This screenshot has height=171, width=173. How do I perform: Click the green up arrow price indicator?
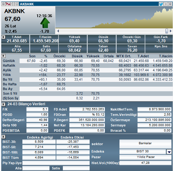(45, 23)
